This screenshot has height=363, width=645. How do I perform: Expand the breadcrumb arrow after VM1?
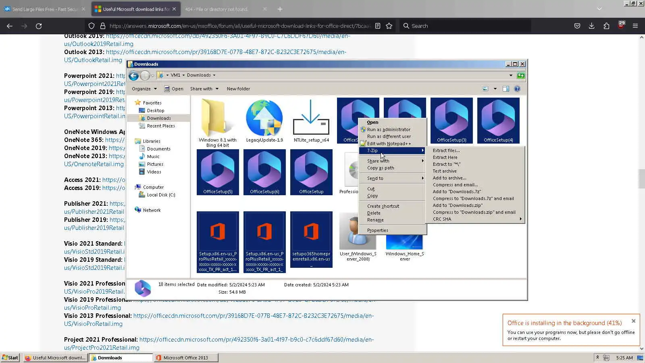point(183,75)
